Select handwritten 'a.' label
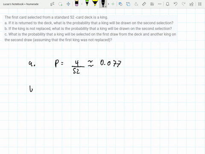 (x=32, y=63)
